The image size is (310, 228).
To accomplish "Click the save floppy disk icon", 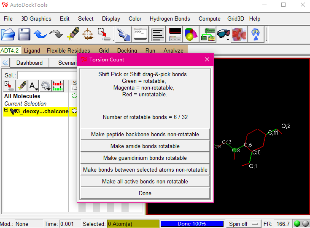I will [24, 34].
